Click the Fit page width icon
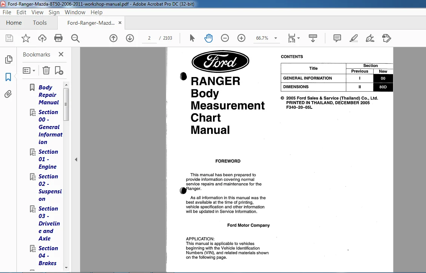This screenshot has width=426, height=273. coord(292,38)
